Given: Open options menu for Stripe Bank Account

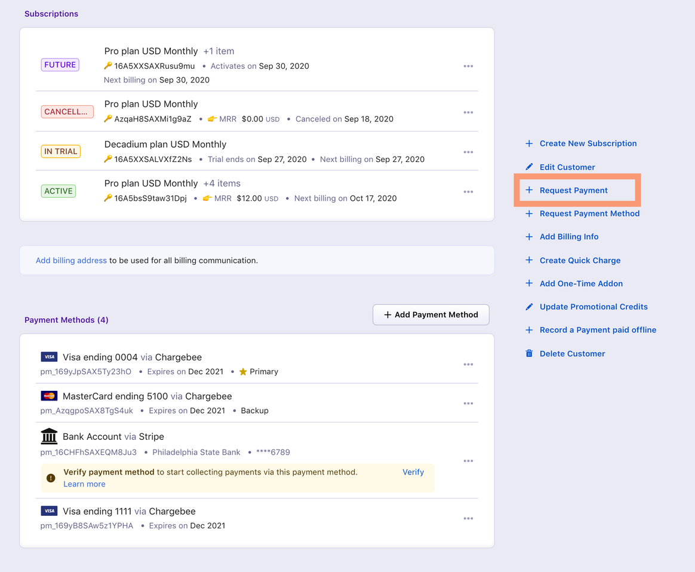Looking at the screenshot, I should [468, 461].
